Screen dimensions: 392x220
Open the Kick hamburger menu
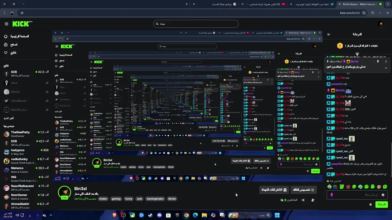tap(6, 24)
